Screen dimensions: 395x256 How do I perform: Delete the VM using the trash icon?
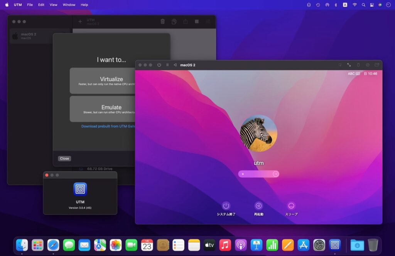pos(162,22)
